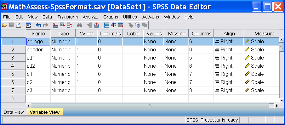Screen dimensions: 285x125
Task: Click the vertical scrollbar up arrow
Action: (x=281, y=40)
